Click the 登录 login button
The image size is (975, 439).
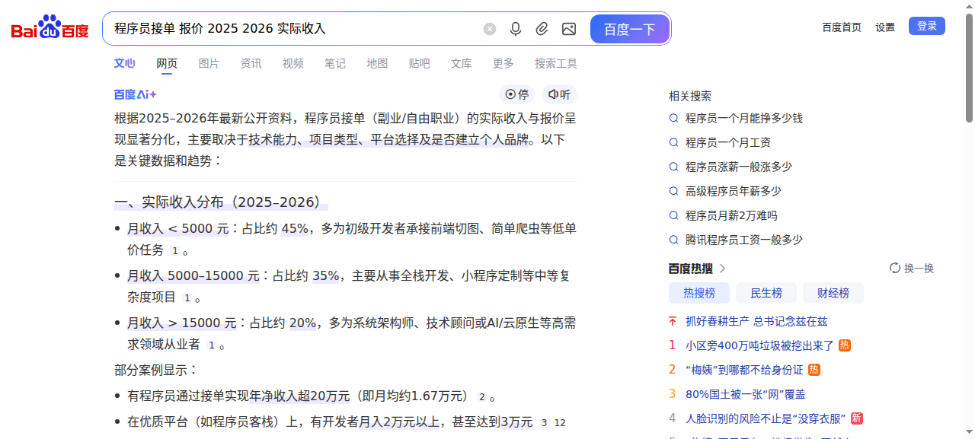point(926,26)
